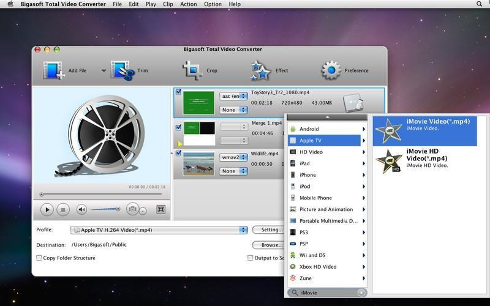This screenshot has width=490, height=306.
Task: Open the Clip menu in menu bar
Action: pyautogui.click(x=168, y=4)
